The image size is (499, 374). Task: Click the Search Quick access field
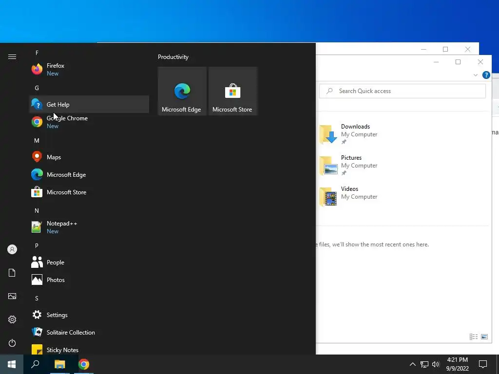click(402, 91)
